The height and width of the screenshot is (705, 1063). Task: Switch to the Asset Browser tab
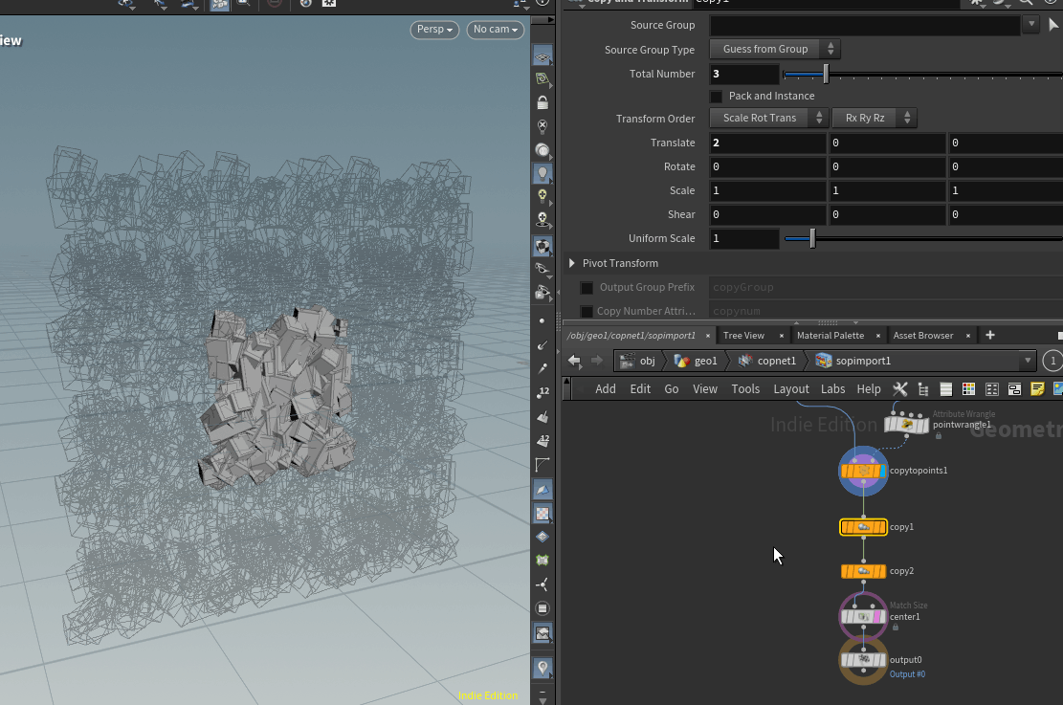click(923, 336)
